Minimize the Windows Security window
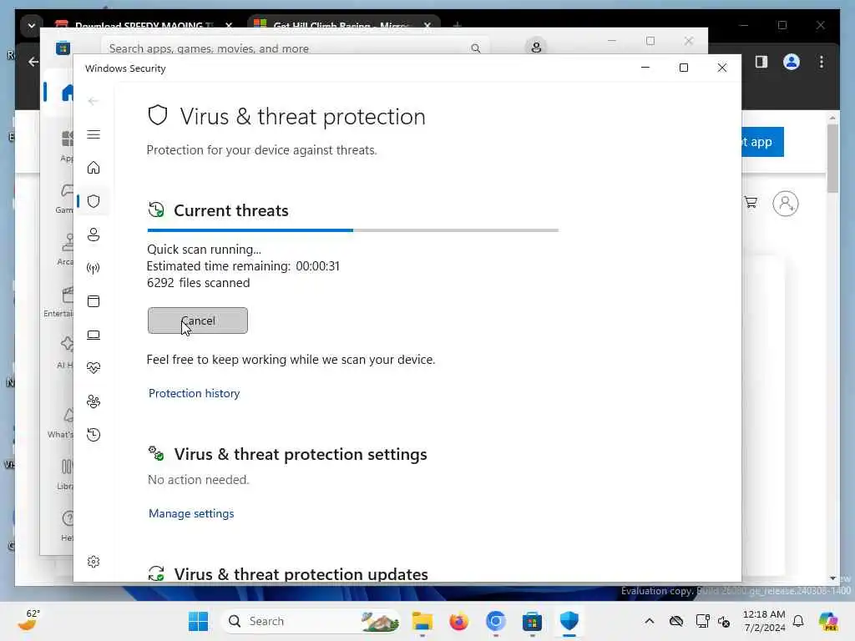This screenshot has width=855, height=641. click(x=645, y=68)
